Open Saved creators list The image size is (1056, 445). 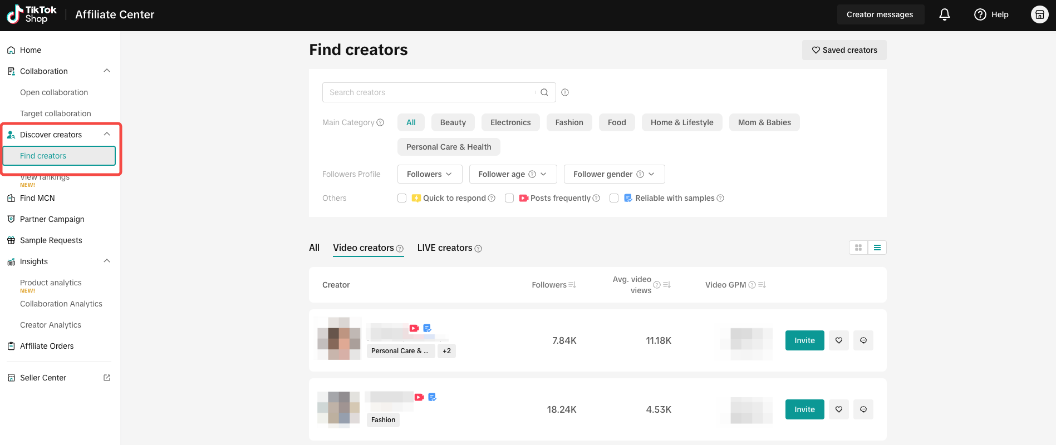[x=844, y=50]
